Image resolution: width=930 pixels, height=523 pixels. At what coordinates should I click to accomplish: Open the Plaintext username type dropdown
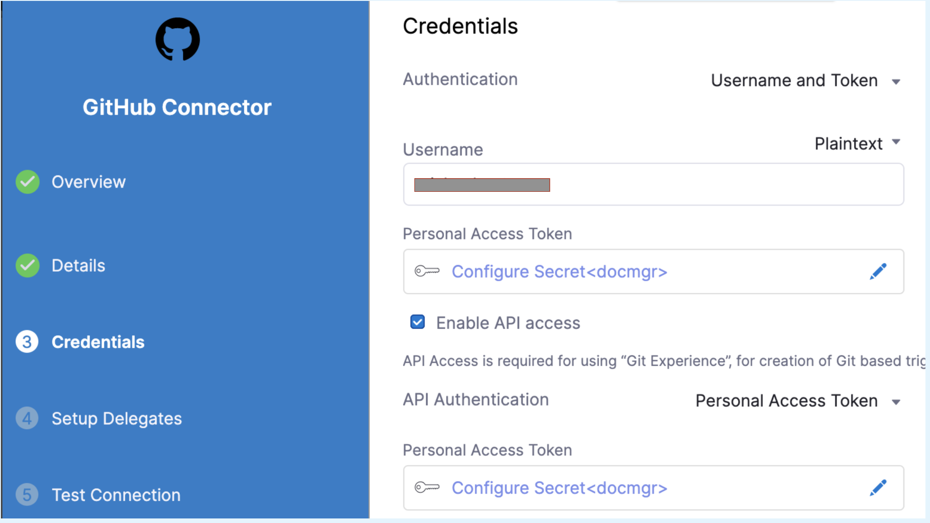(857, 144)
